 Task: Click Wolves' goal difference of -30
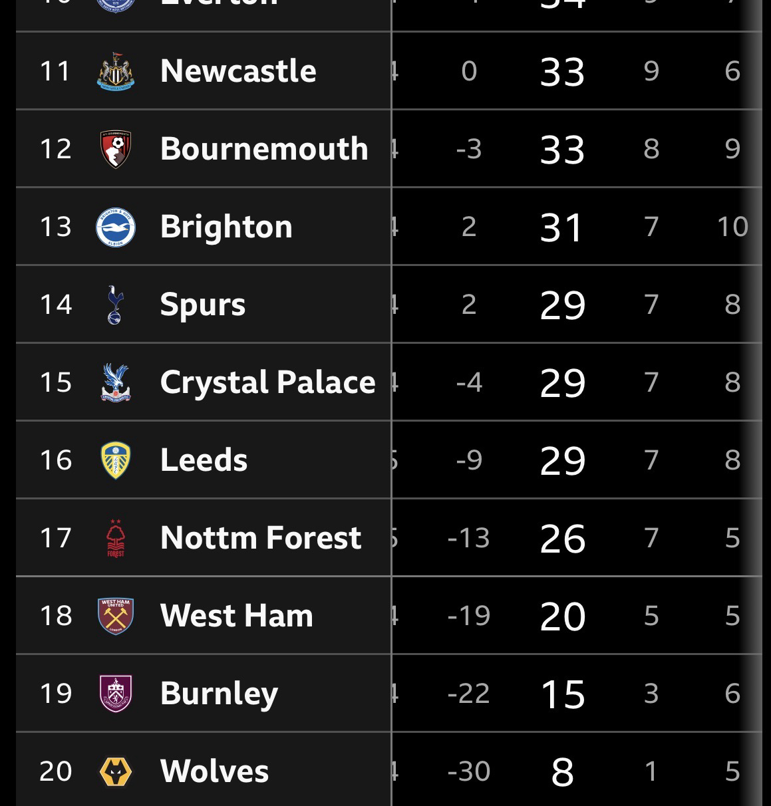click(469, 771)
